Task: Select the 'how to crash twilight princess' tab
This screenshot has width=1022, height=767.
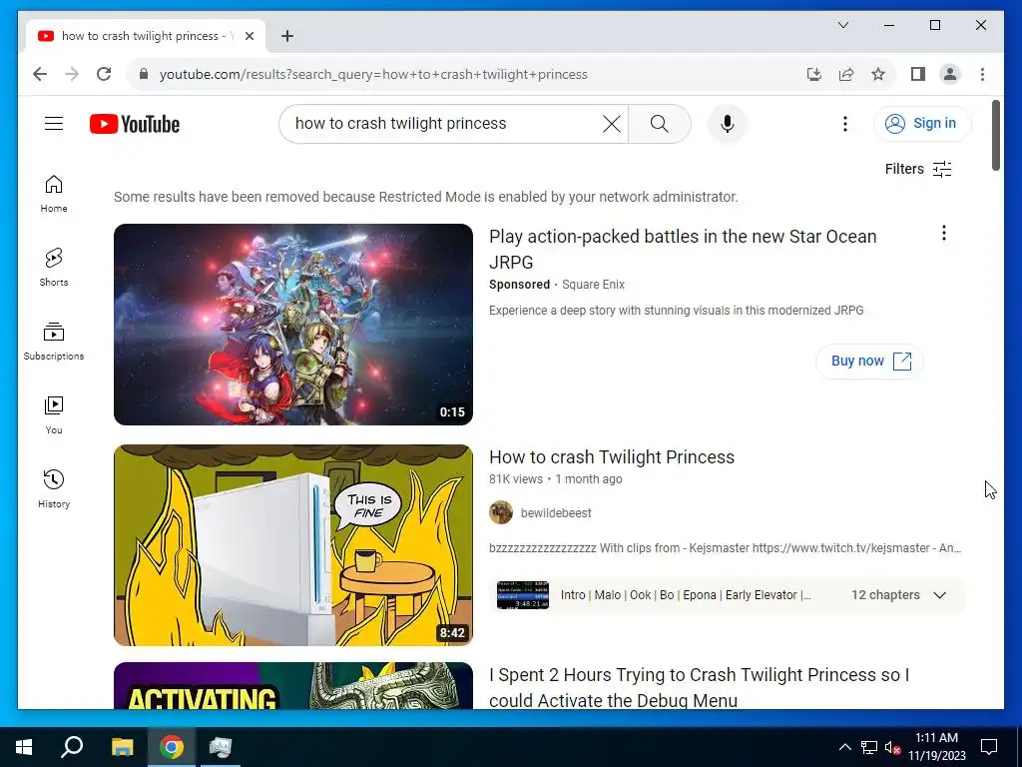Action: tap(145, 36)
